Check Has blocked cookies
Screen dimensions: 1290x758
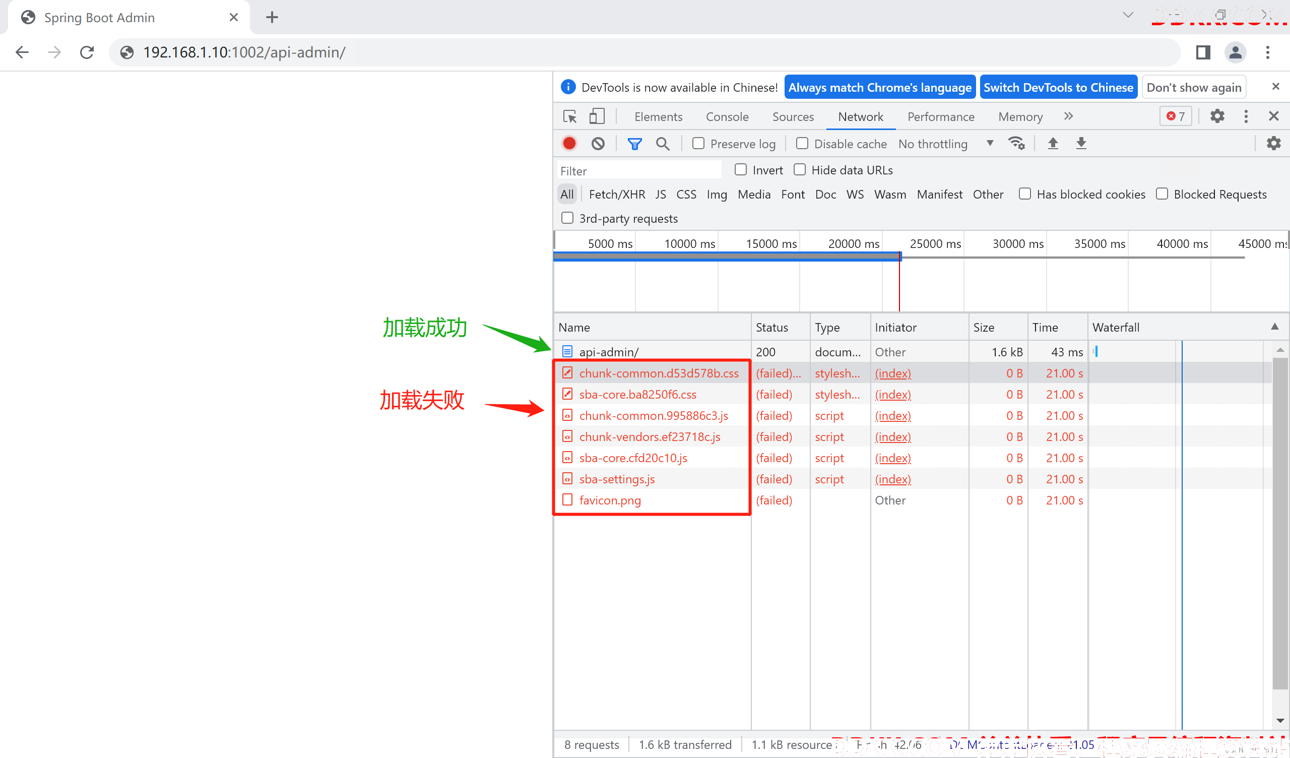coord(1025,194)
